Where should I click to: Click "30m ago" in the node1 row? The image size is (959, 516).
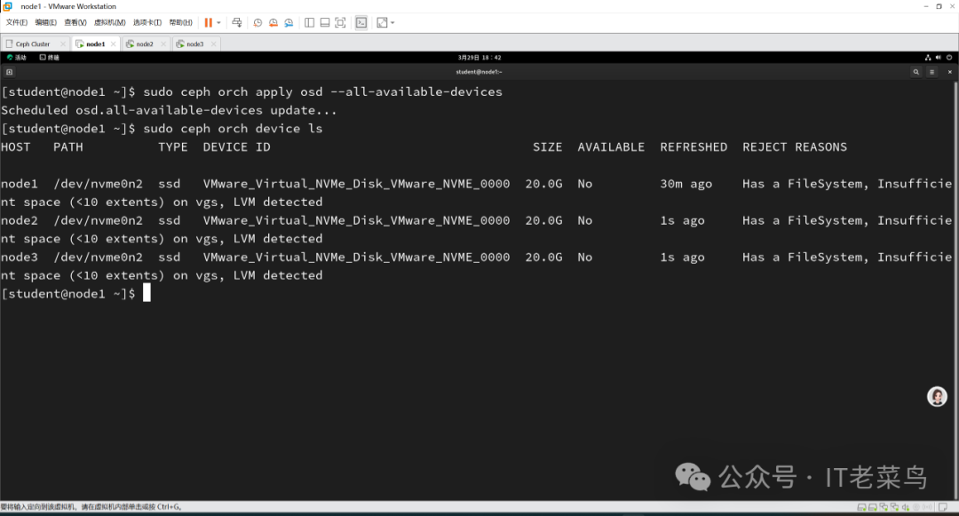(686, 184)
